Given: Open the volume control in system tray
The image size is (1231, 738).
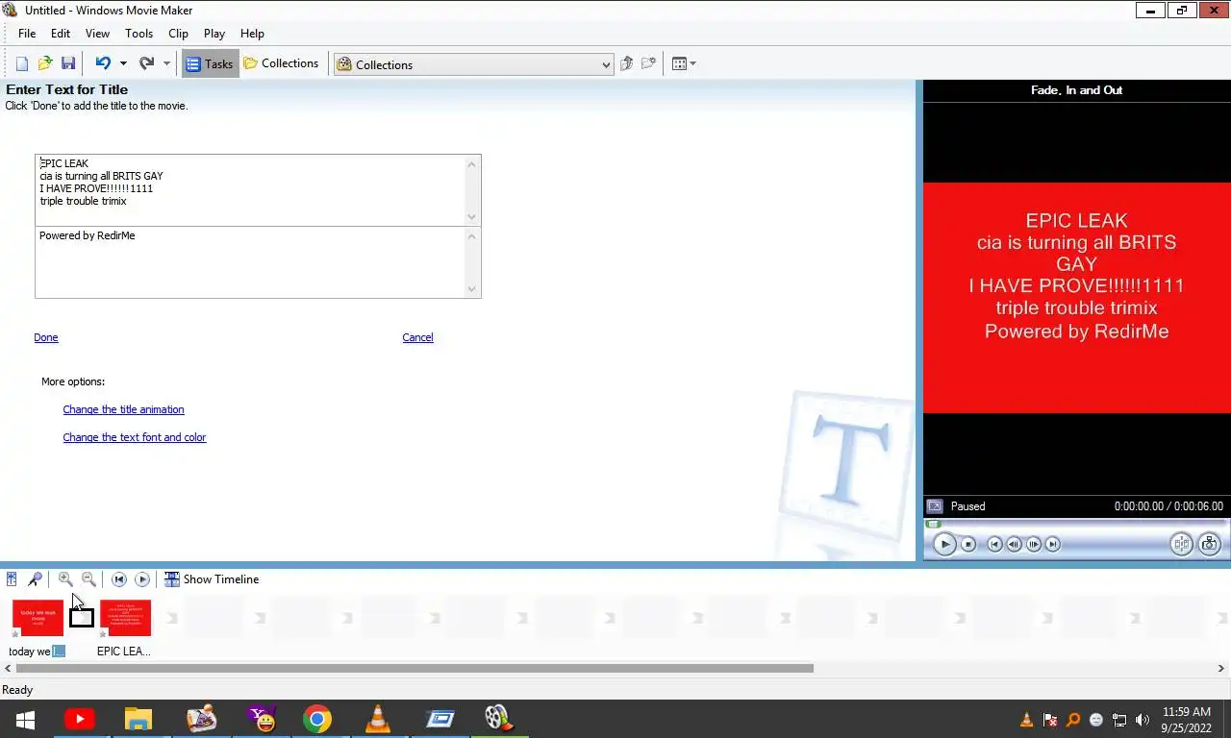Looking at the screenshot, I should coord(1143,720).
